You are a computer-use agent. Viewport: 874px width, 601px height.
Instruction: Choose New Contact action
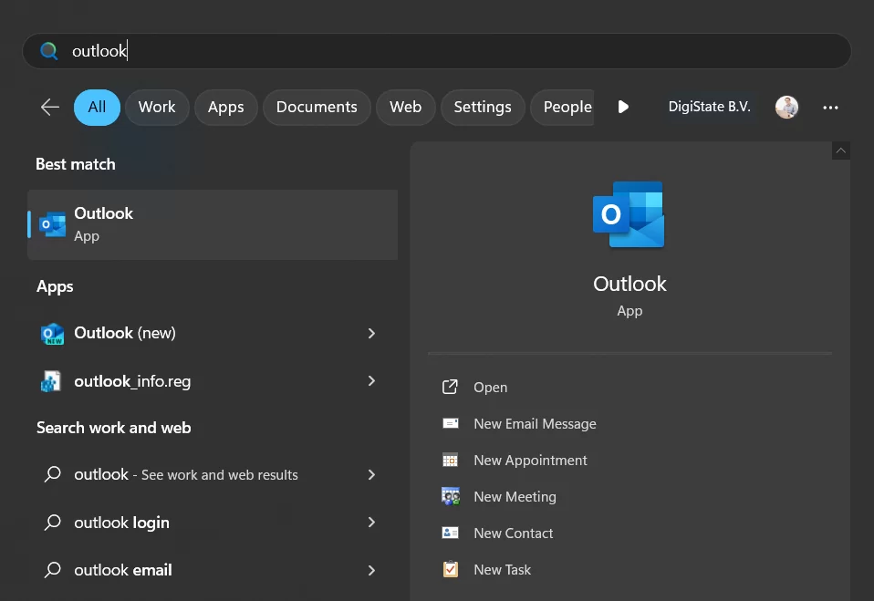tap(514, 533)
